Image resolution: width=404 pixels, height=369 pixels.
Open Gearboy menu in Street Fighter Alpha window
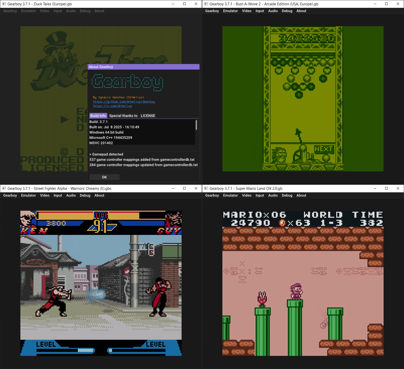[x=10, y=195]
